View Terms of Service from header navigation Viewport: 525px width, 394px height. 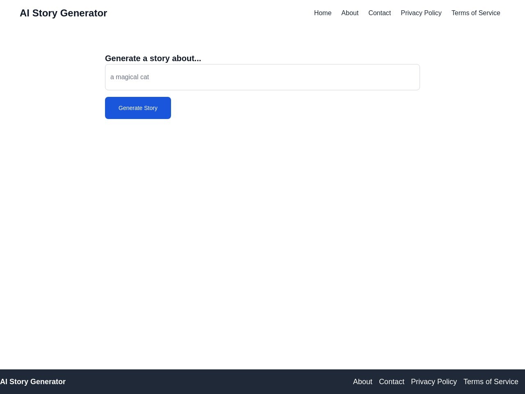point(476,13)
